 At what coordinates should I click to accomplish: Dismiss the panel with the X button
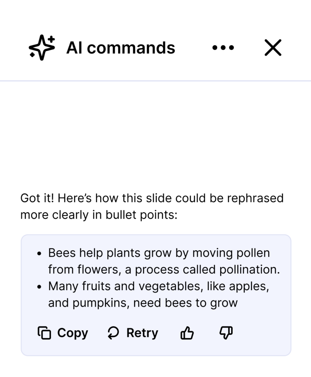272,47
